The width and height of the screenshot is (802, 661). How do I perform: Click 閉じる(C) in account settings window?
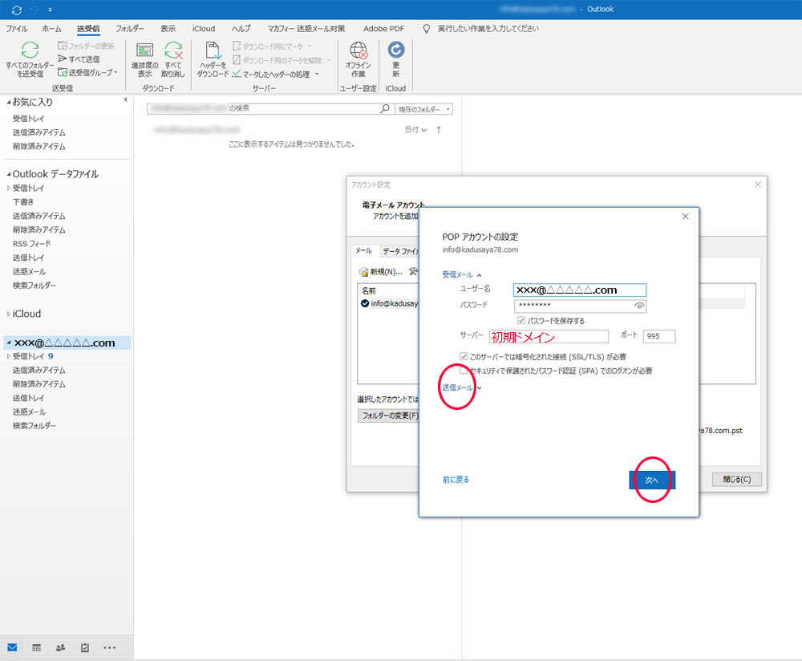(x=736, y=480)
